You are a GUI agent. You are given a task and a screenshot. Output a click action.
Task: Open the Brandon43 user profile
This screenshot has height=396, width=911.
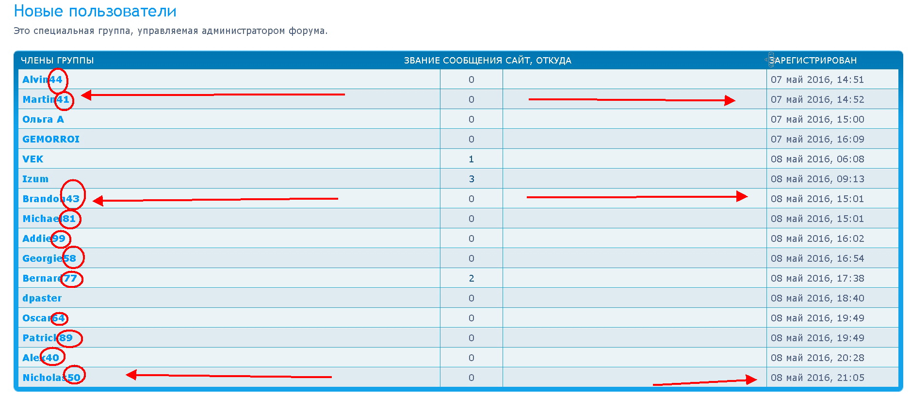[x=51, y=199]
